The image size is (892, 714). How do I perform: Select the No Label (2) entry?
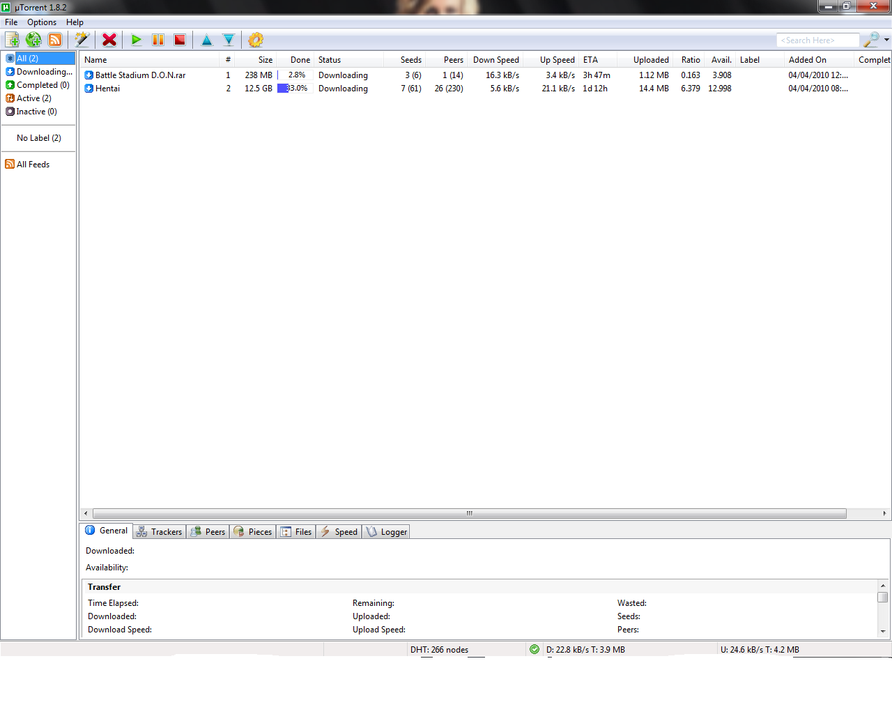(x=39, y=138)
